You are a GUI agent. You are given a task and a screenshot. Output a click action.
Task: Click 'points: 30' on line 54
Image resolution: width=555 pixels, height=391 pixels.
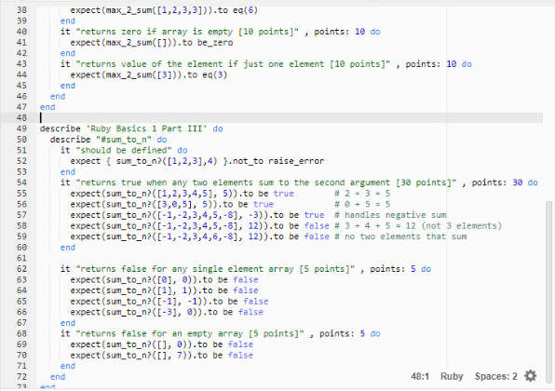coord(497,182)
